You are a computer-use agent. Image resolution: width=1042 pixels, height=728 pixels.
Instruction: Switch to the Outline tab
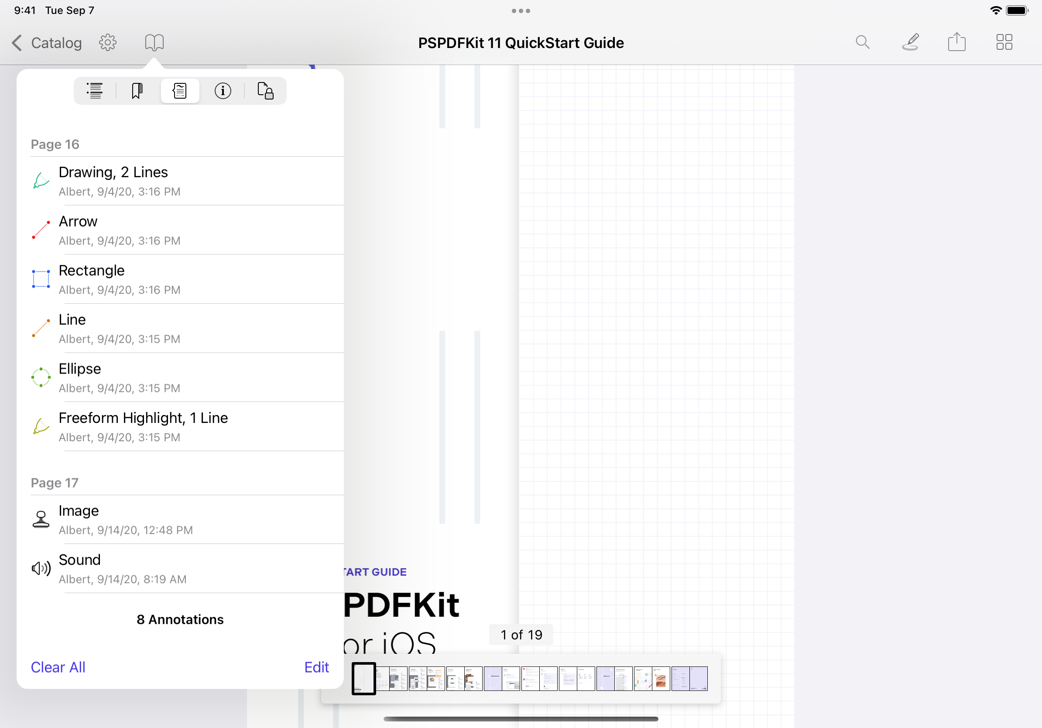coord(94,90)
